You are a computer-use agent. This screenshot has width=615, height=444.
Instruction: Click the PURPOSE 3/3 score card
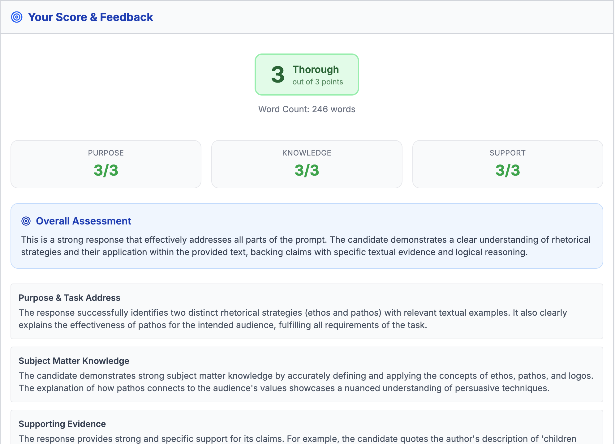106,164
